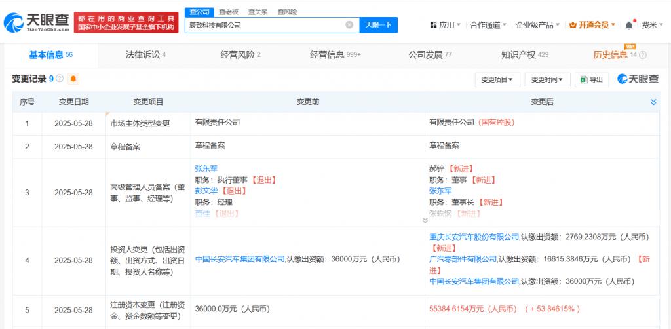Select the 经营风险 tab

[x=240, y=55]
